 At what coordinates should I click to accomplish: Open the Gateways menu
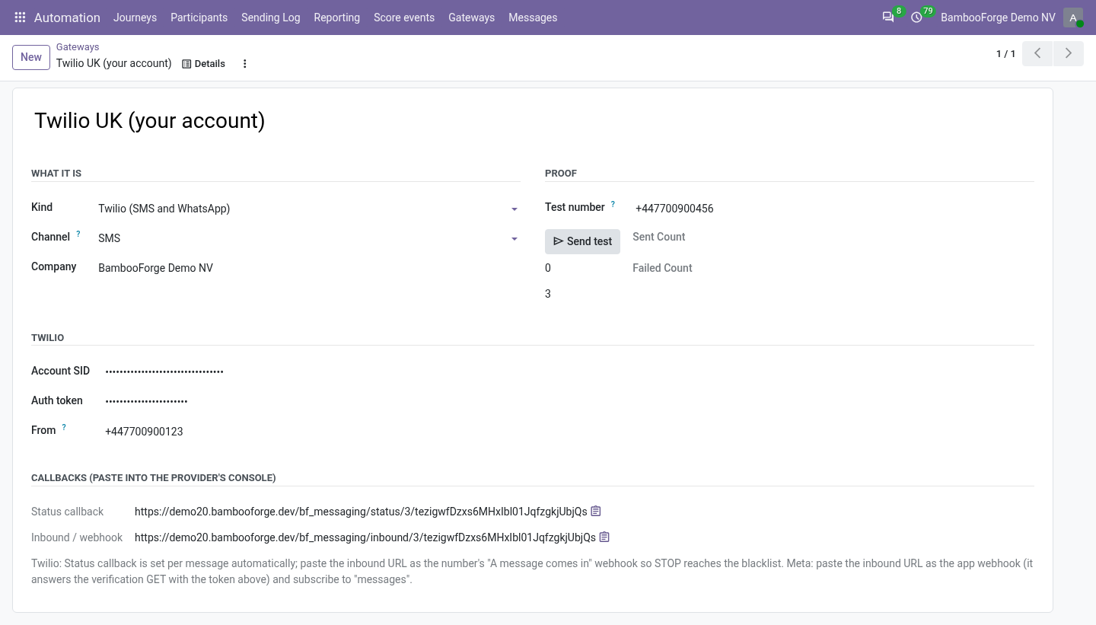coord(471,18)
